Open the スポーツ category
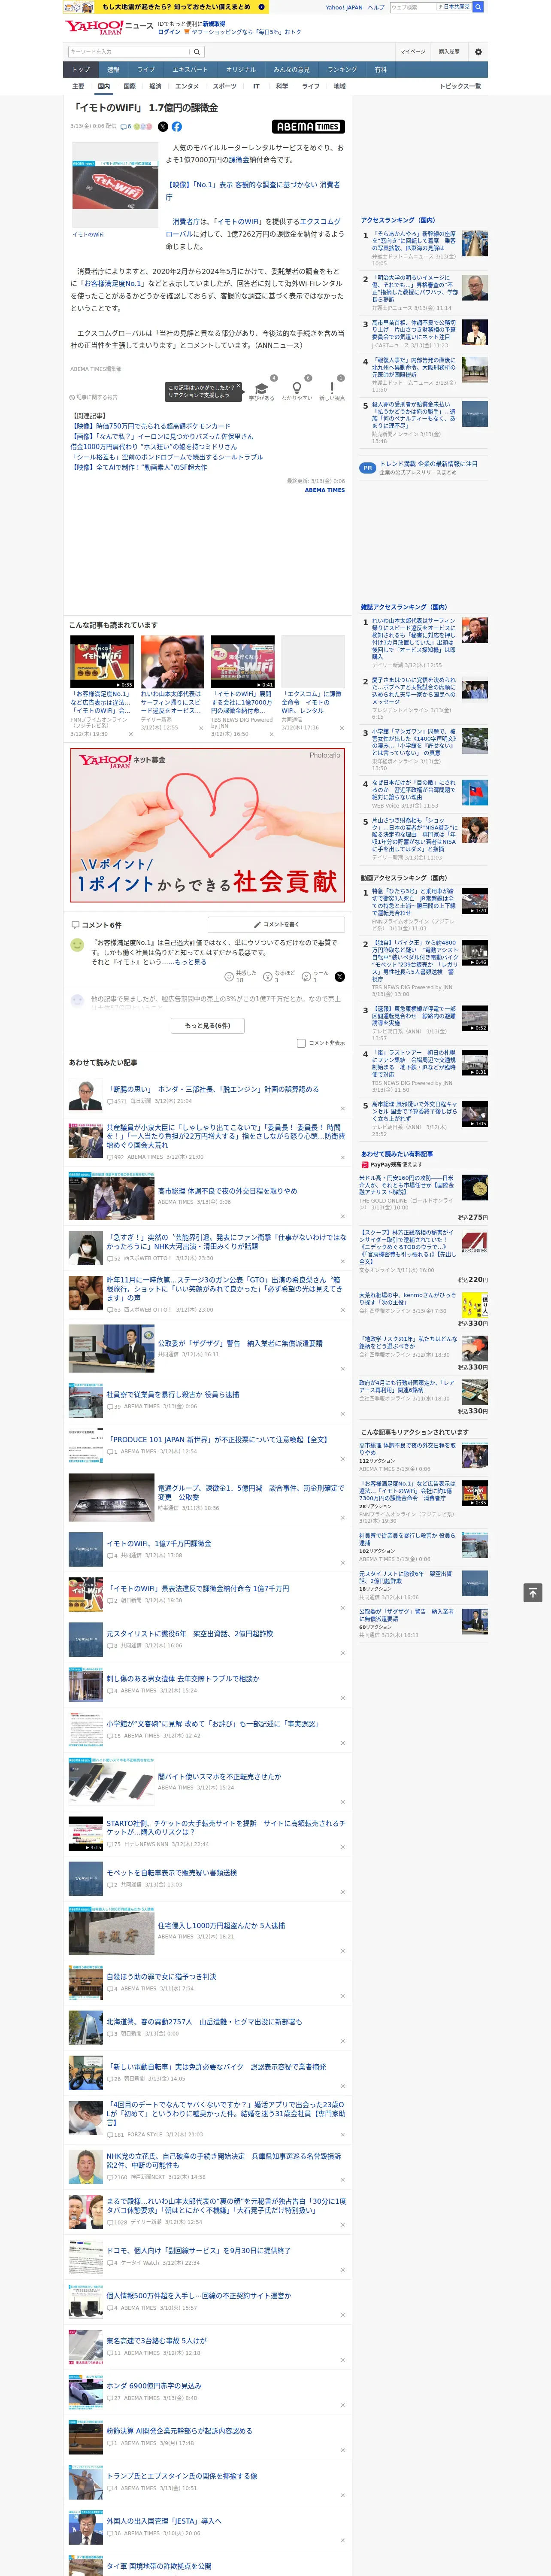Image resolution: width=551 pixels, height=2576 pixels. click(225, 86)
